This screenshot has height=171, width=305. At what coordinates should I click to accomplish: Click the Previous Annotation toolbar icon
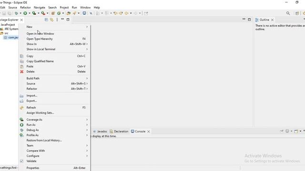point(107,13)
